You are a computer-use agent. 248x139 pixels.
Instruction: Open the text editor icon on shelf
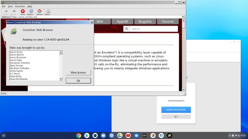(x=145, y=135)
